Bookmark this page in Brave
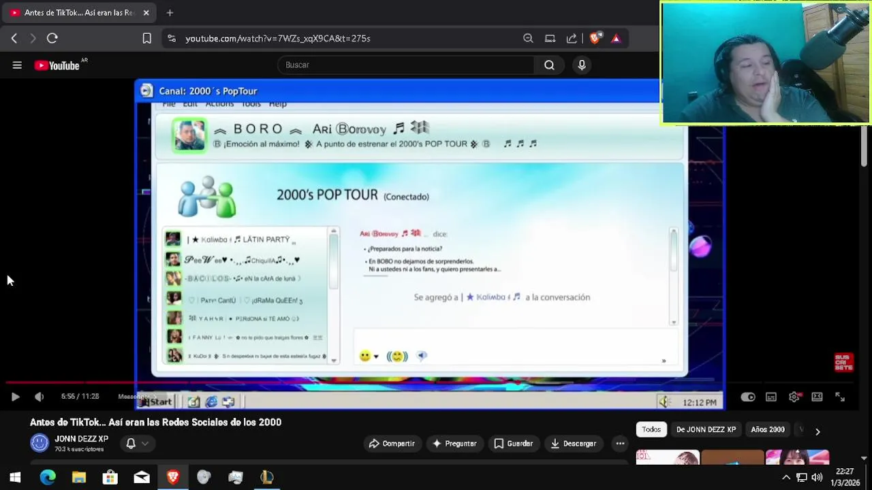The width and height of the screenshot is (872, 490). tap(146, 38)
